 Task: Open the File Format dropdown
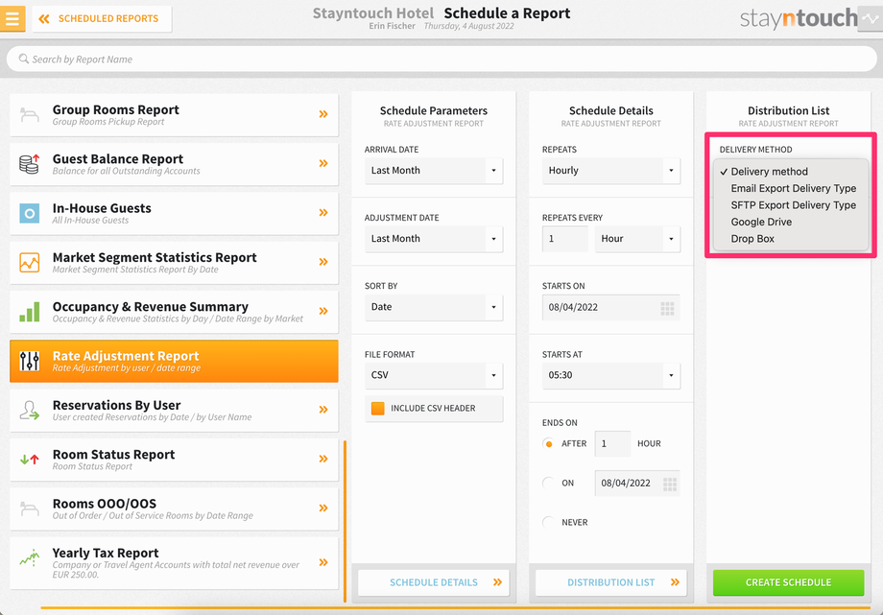click(x=434, y=376)
